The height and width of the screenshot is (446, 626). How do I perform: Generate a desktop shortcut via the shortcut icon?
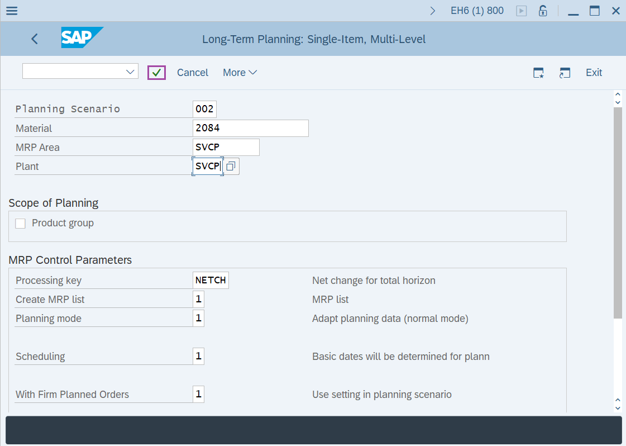565,72
